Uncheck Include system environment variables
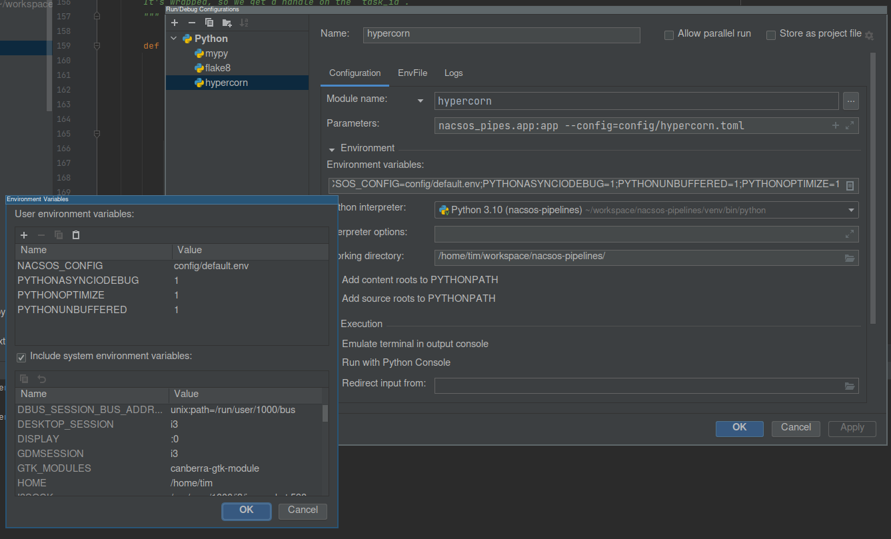Screen dimensions: 891x539 tap(21, 357)
